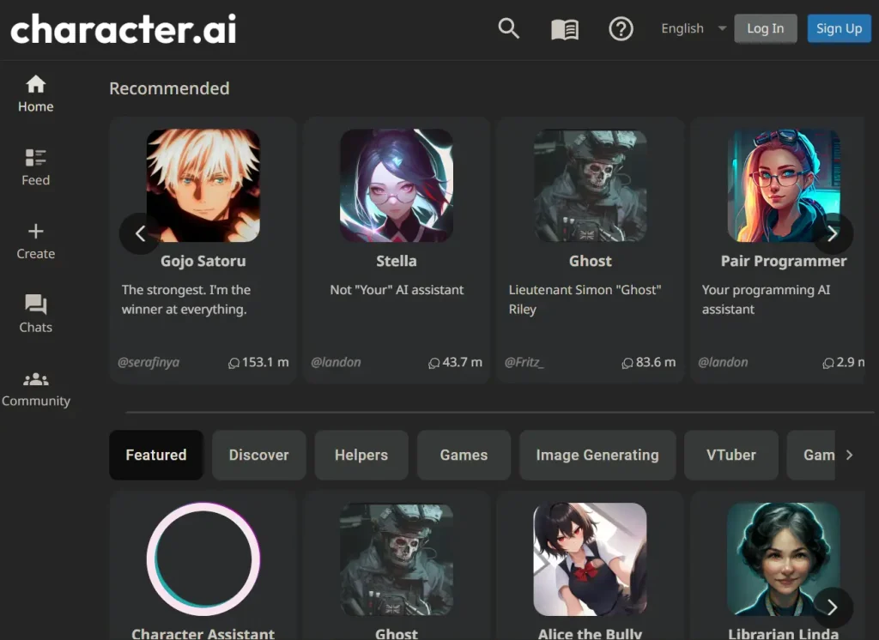Click the Create plus icon
The height and width of the screenshot is (640, 879).
pyautogui.click(x=35, y=239)
